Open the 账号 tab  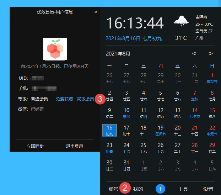[x=113, y=189]
